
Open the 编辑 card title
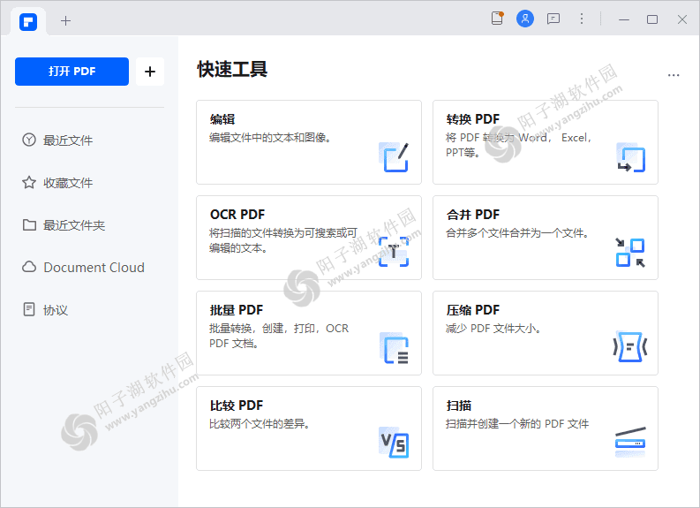[x=222, y=119]
